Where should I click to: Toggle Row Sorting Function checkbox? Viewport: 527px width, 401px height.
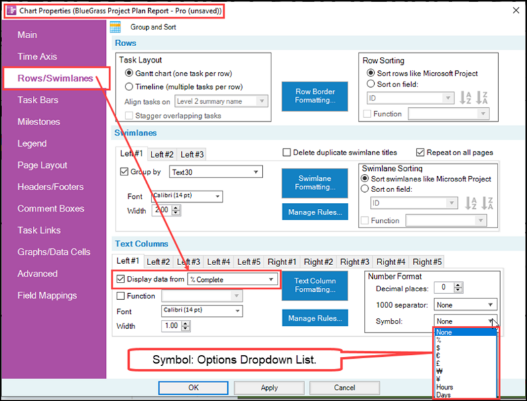click(x=367, y=114)
